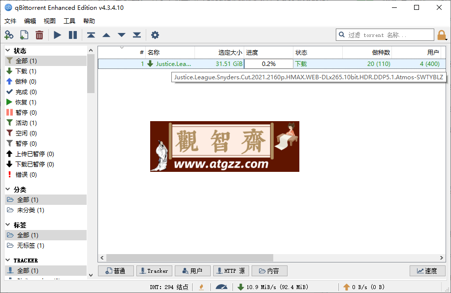Collapse the TRACKER section
Viewport: 451px width, 293px height.
pyautogui.click(x=8, y=260)
